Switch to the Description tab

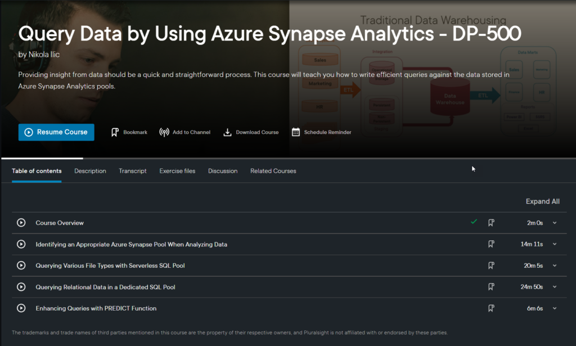tap(91, 171)
